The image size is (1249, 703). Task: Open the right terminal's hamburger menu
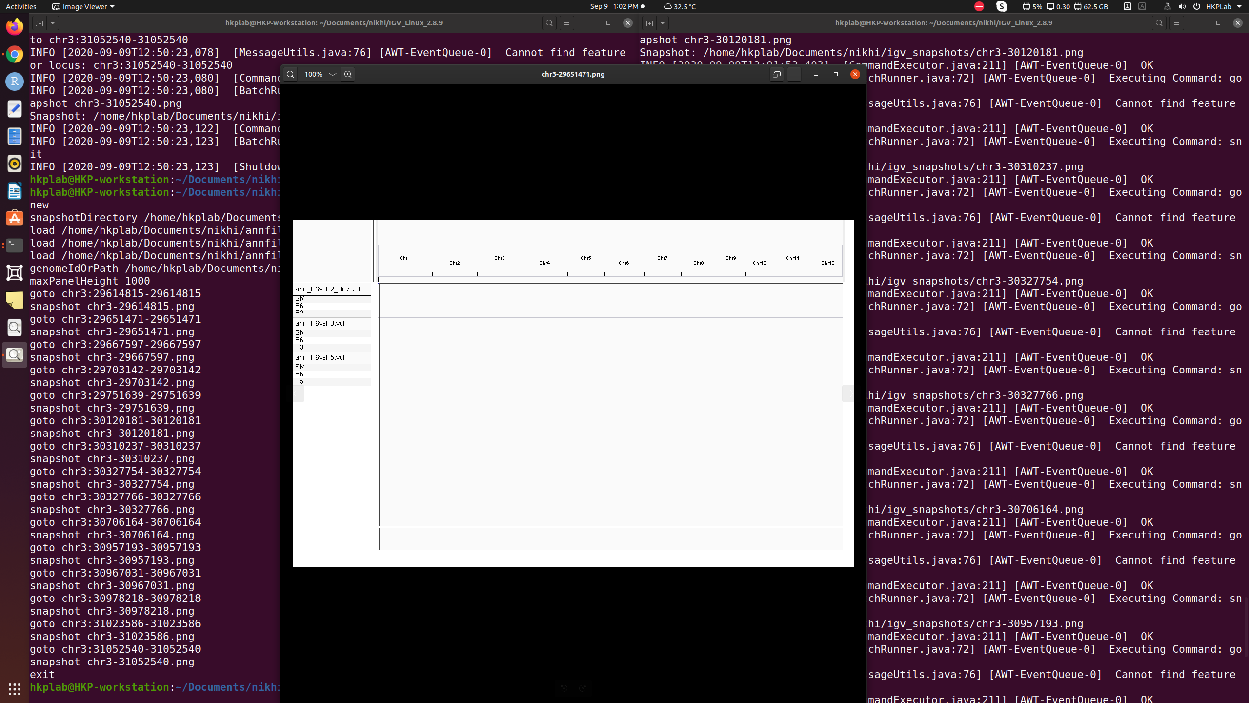click(x=1177, y=22)
